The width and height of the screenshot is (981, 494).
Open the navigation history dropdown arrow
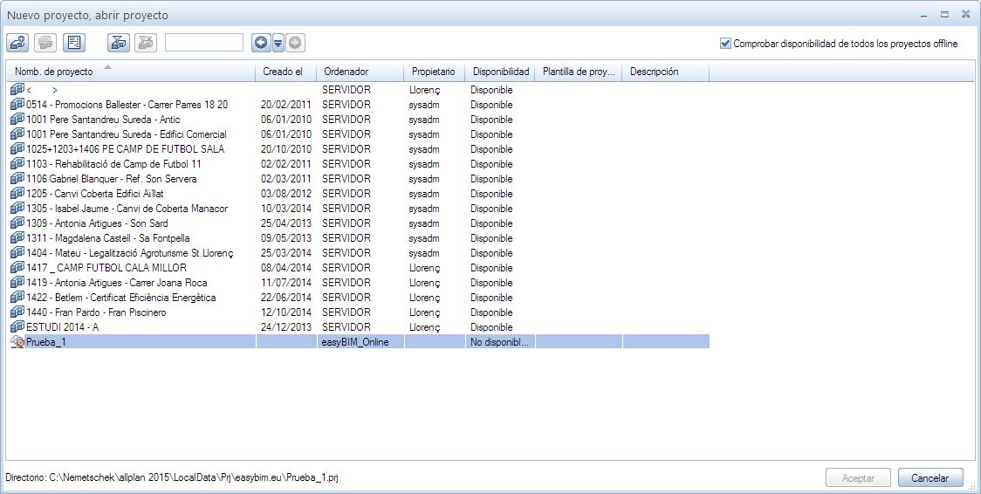[x=278, y=43]
